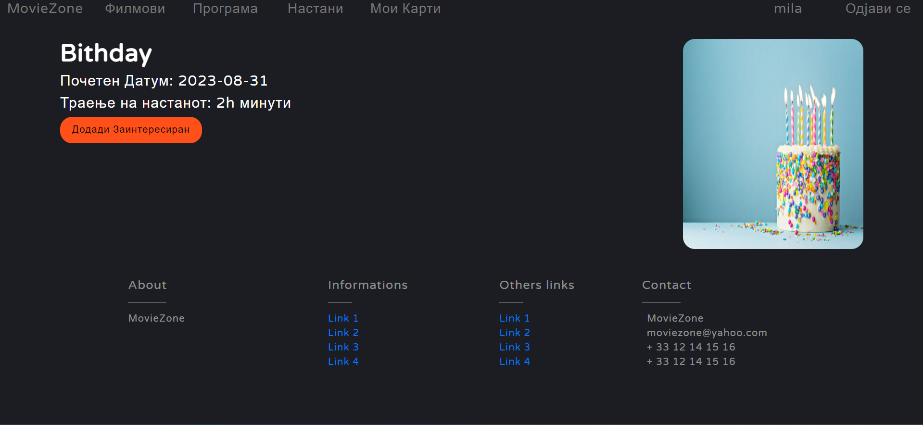Click the Bithday event title
This screenshot has height=425, width=923.
[106, 53]
